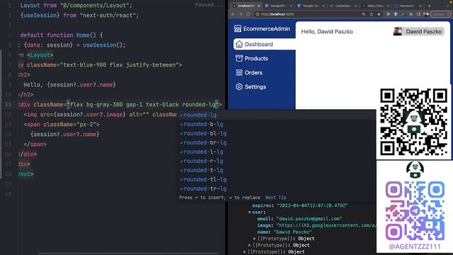
Task: Click the expires timestamp value in console
Action: (312, 205)
